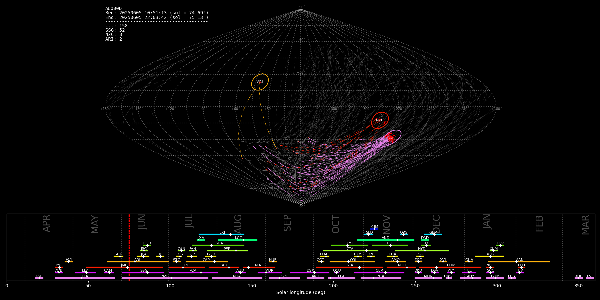Click the EVI shower label

590,276
